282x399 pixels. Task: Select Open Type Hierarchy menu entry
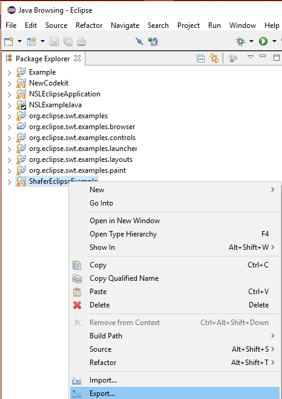(123, 234)
